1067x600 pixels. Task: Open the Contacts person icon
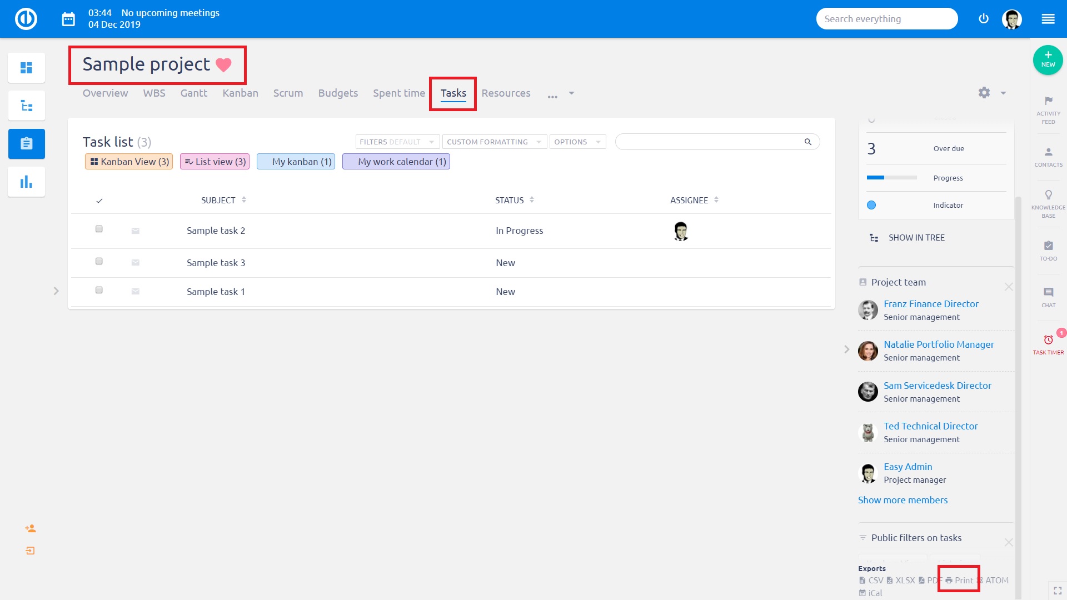(x=1048, y=152)
